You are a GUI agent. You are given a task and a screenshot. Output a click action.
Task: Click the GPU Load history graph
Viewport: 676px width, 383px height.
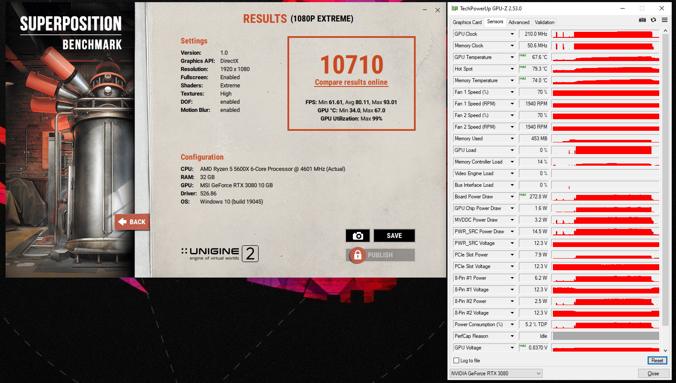605,150
